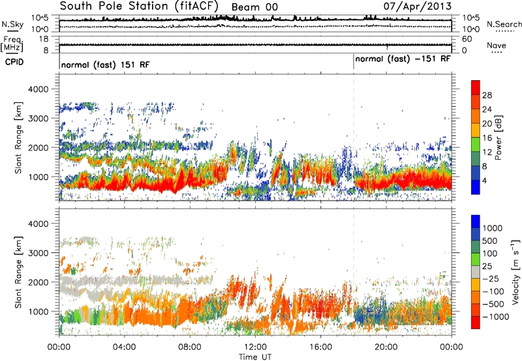Click the 'Freq. [MHz]' axis label

[12, 44]
